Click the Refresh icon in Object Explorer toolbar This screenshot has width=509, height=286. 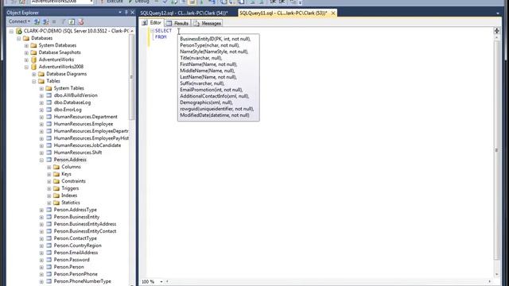pos(72,21)
